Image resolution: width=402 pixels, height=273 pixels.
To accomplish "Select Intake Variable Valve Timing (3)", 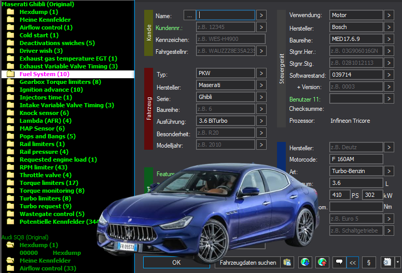I will coord(67,105).
